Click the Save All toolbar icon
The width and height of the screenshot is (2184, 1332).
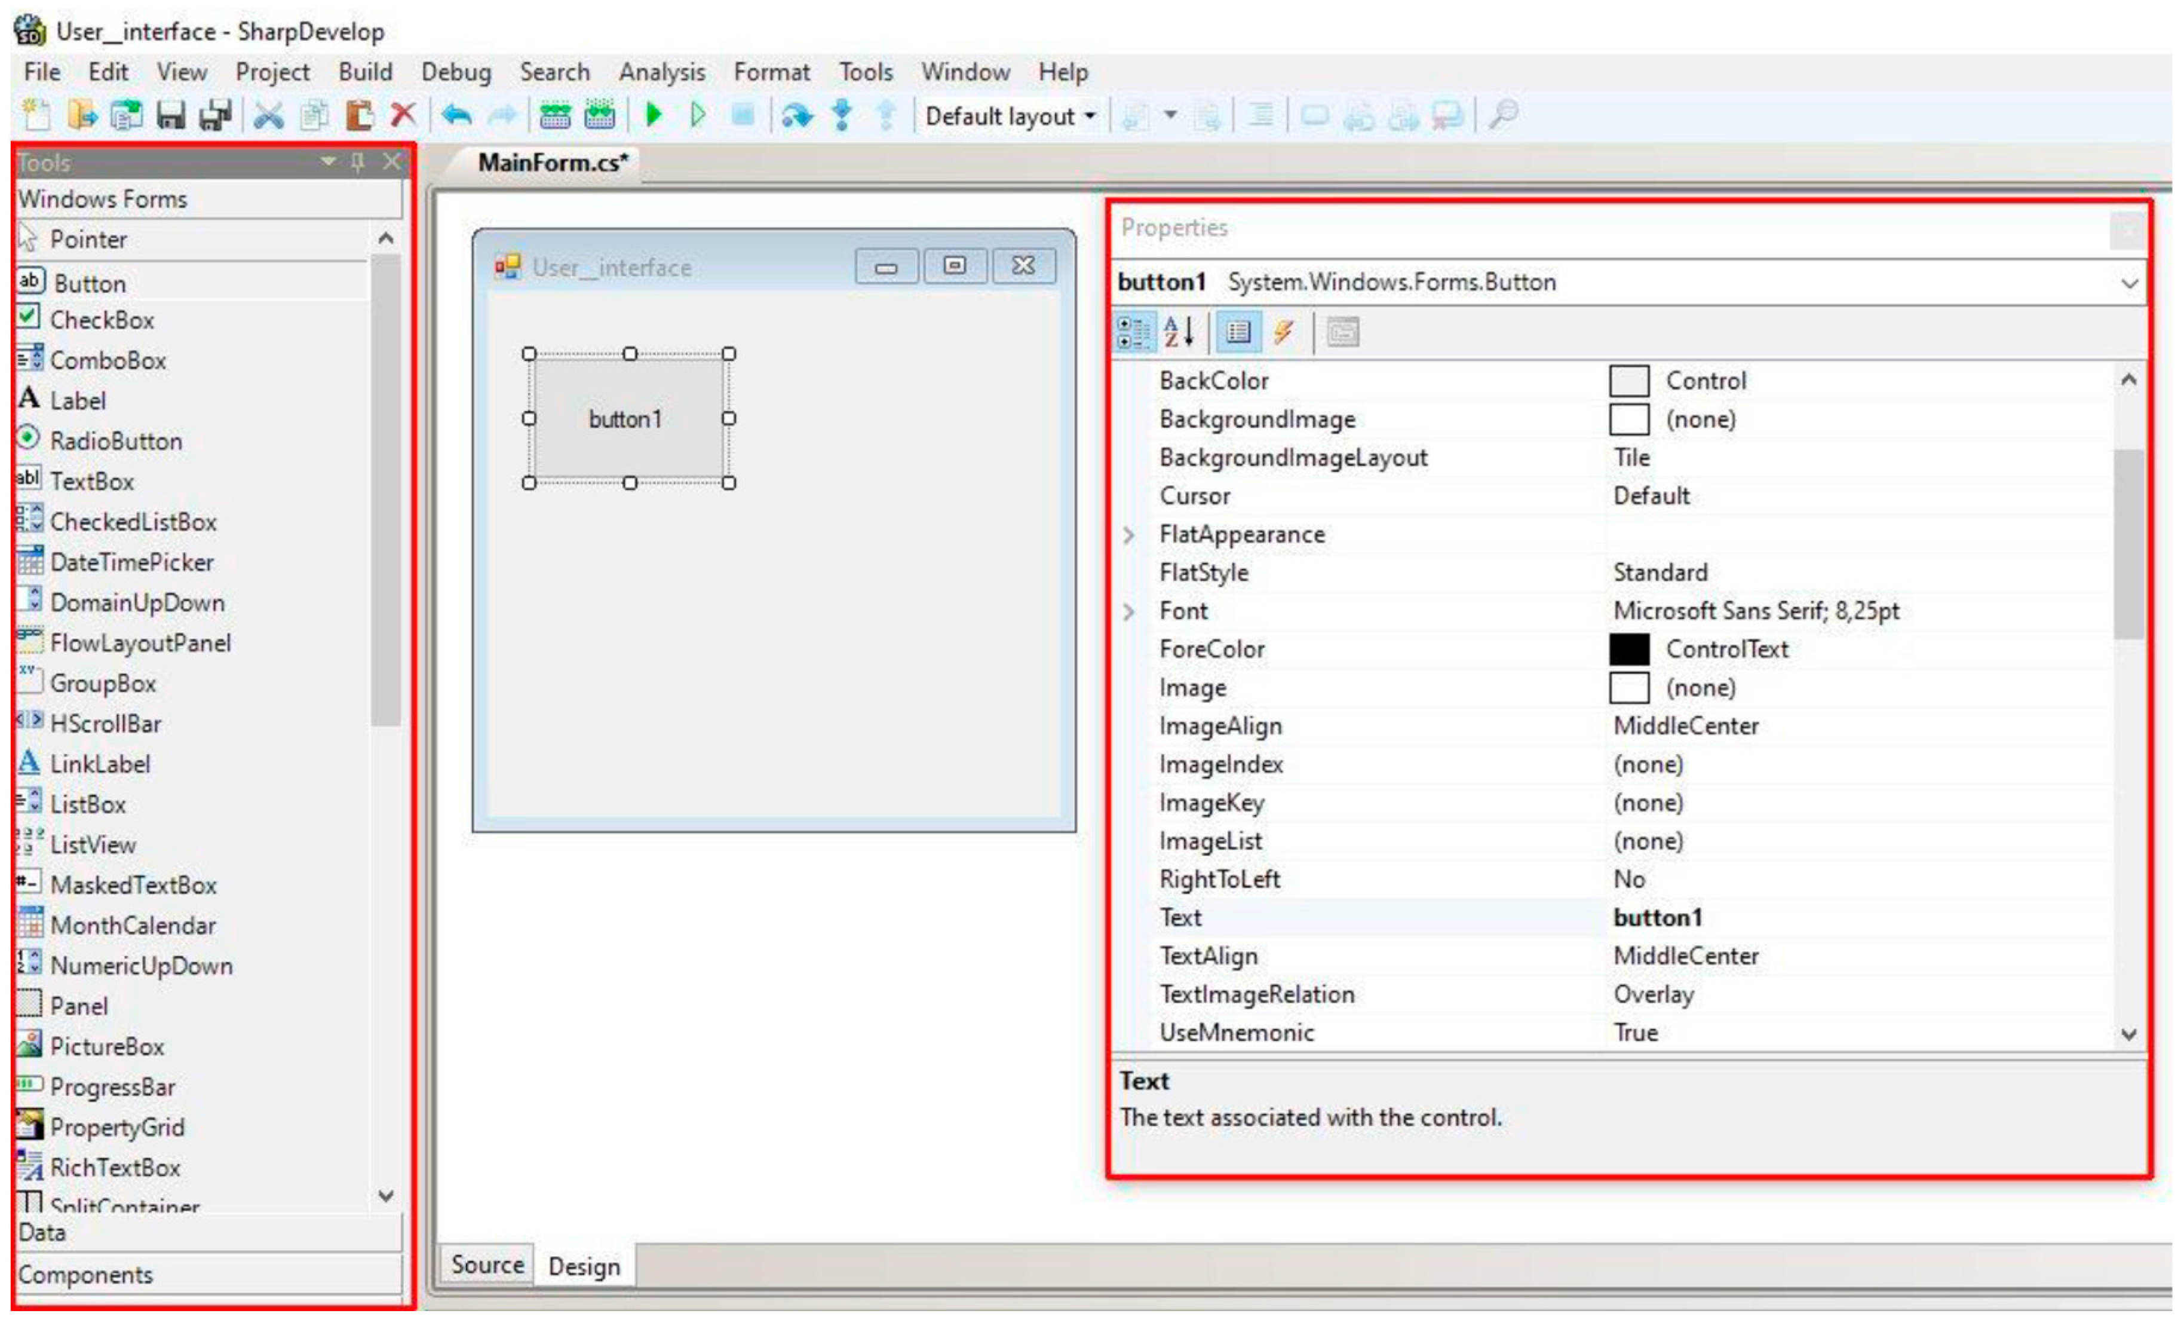pos(216,115)
